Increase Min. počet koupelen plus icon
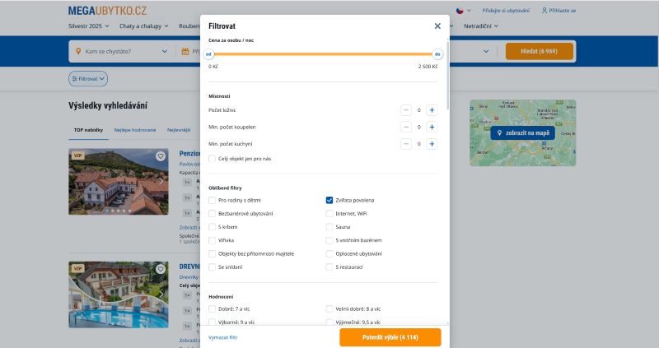 coord(432,127)
